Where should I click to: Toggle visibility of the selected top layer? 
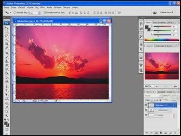(146, 105)
